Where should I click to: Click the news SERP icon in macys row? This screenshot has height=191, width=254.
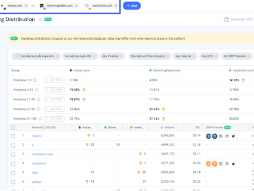point(221,136)
